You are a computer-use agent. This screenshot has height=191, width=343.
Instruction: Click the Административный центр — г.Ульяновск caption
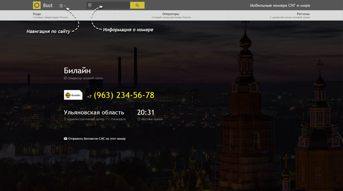tap(96, 119)
